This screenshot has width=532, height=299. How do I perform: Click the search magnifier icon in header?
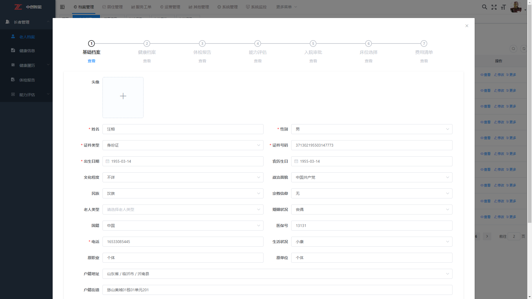coord(484,7)
